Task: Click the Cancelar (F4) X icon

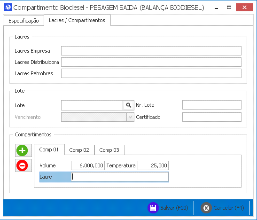Action: tap(206, 208)
